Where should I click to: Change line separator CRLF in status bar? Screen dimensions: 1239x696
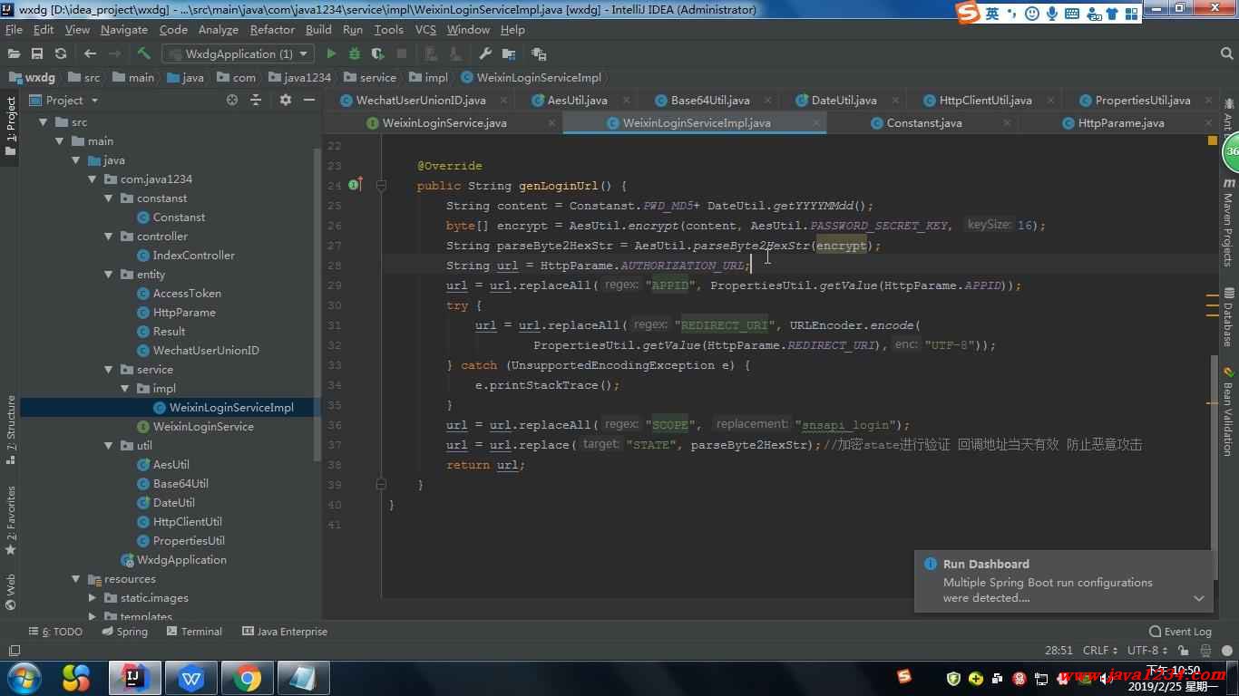click(x=1100, y=651)
